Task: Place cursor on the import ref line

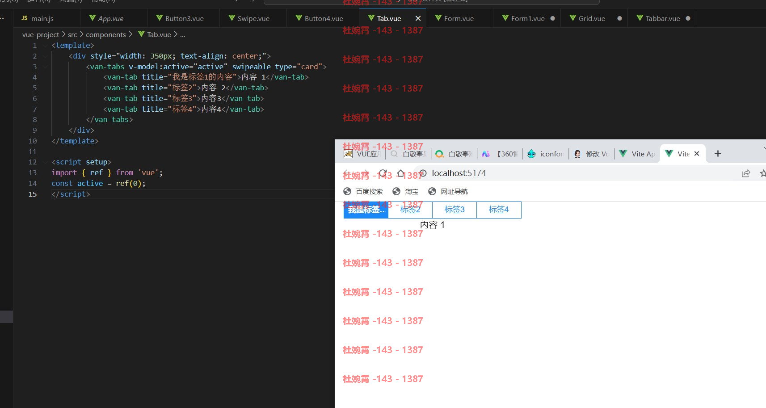Action: tap(107, 172)
